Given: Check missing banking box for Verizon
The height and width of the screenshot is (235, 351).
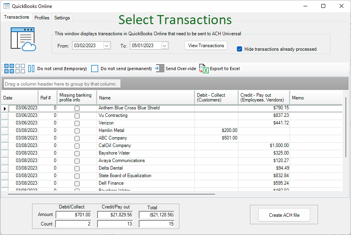Looking at the screenshot, I should (77, 123).
